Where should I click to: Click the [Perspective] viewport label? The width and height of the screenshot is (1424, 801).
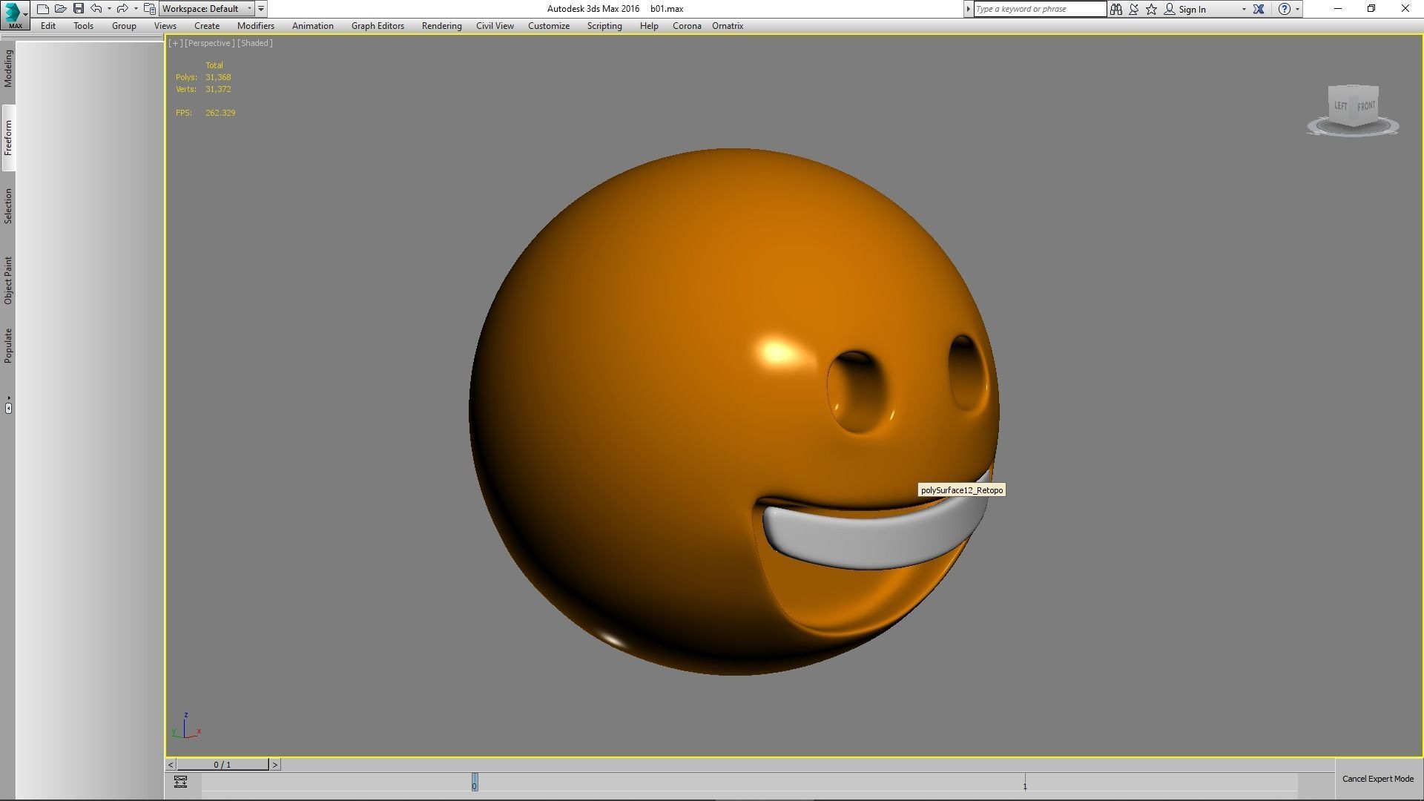pos(209,43)
